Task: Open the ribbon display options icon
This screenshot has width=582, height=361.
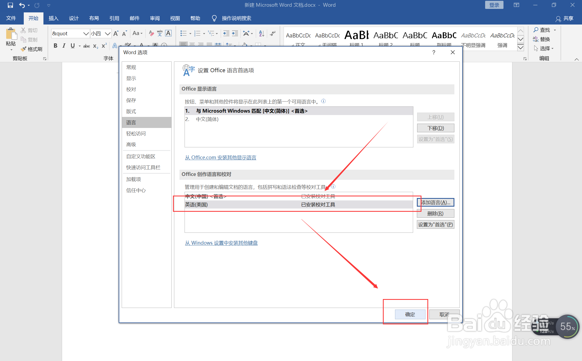Action: pos(516,5)
